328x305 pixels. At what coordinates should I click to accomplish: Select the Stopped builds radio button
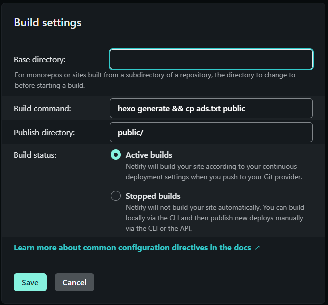point(116,196)
